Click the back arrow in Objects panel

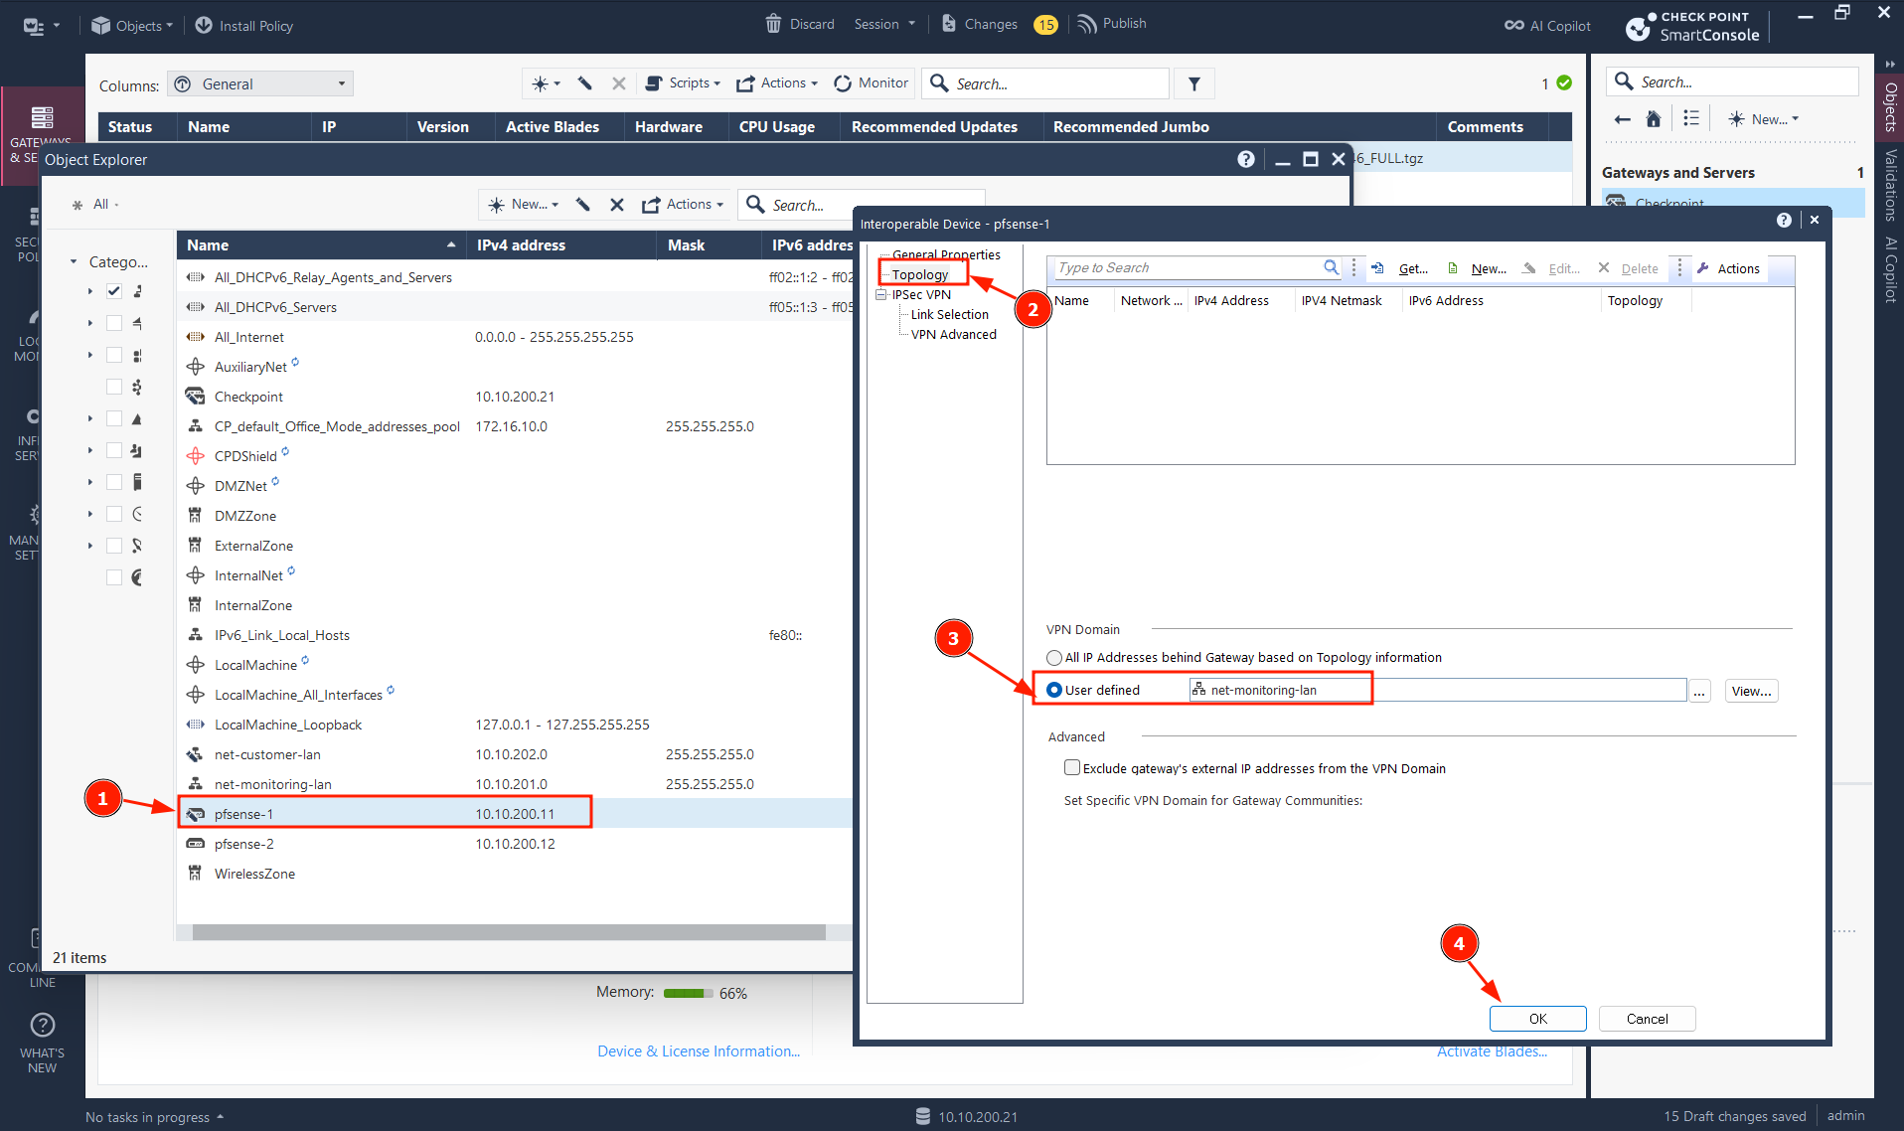(1623, 119)
